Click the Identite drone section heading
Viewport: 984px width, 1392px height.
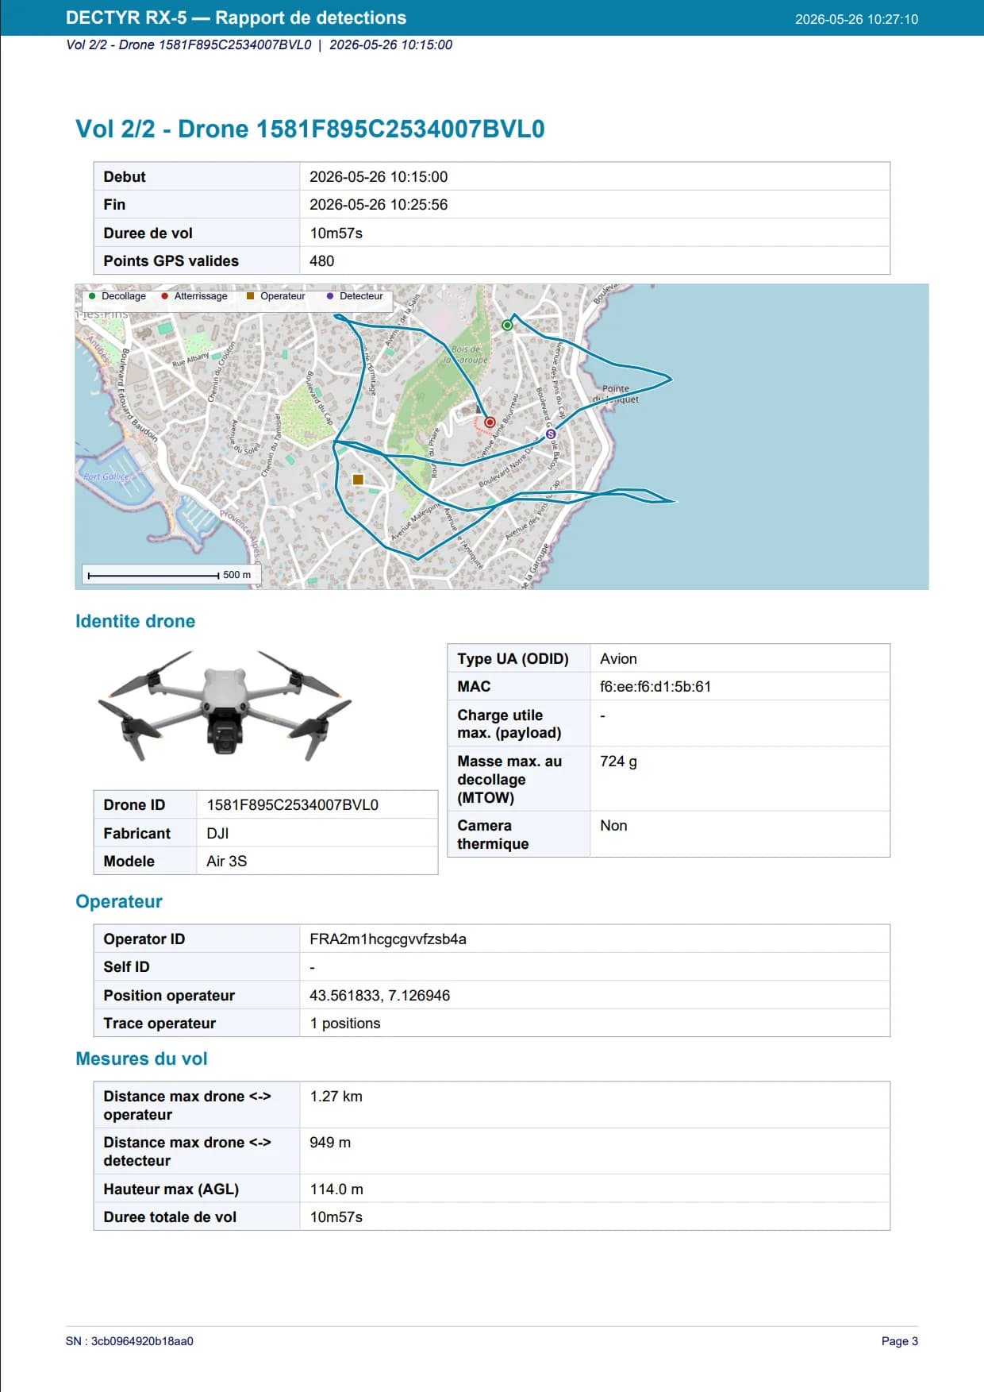pyautogui.click(x=135, y=621)
